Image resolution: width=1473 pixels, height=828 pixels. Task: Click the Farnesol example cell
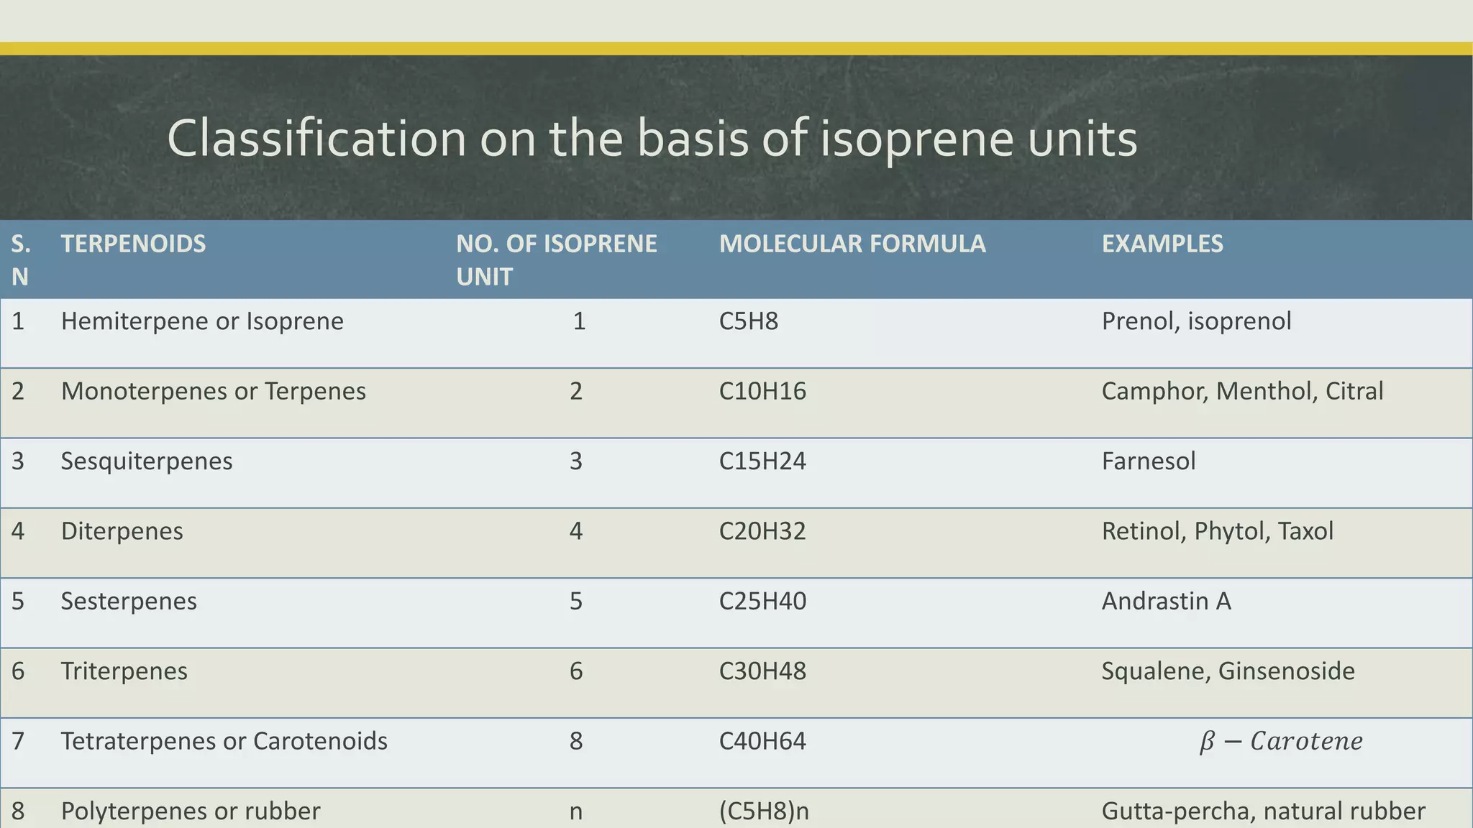click(x=1148, y=461)
